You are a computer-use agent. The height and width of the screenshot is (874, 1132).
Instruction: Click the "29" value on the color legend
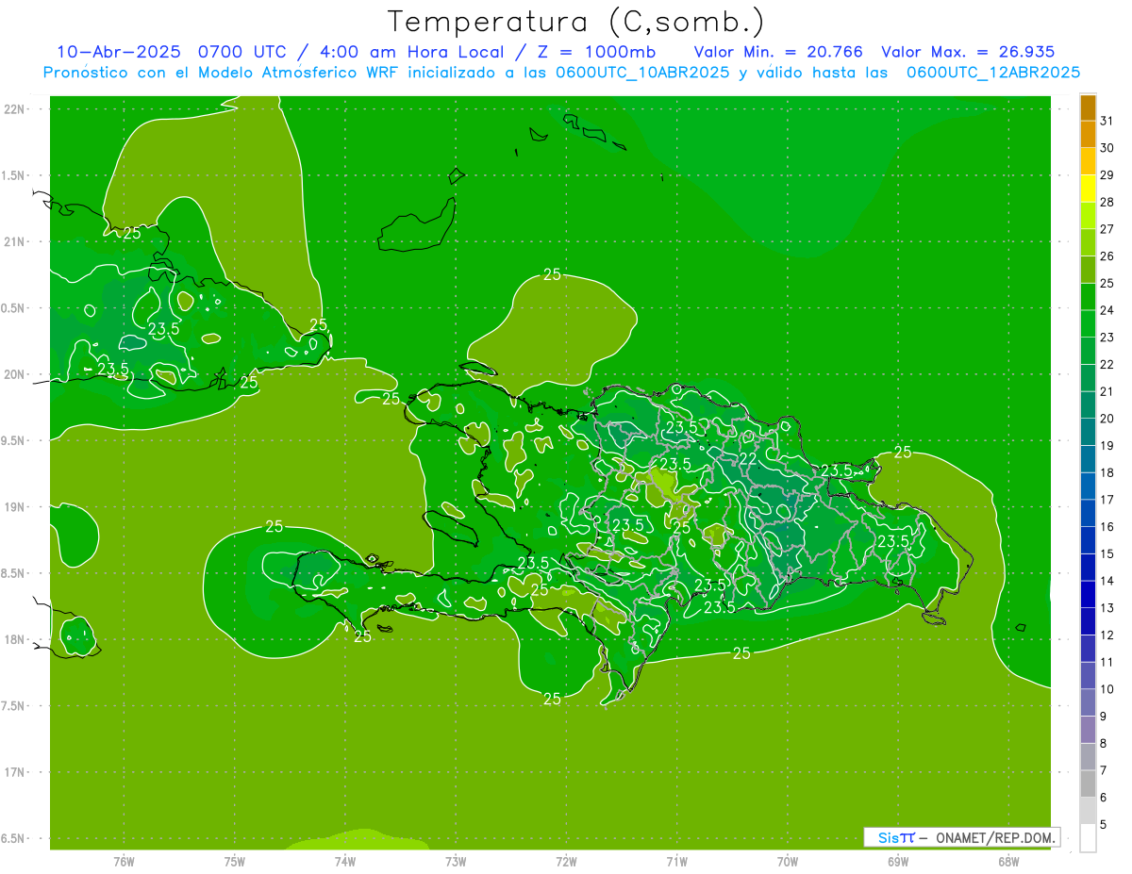[1107, 175]
